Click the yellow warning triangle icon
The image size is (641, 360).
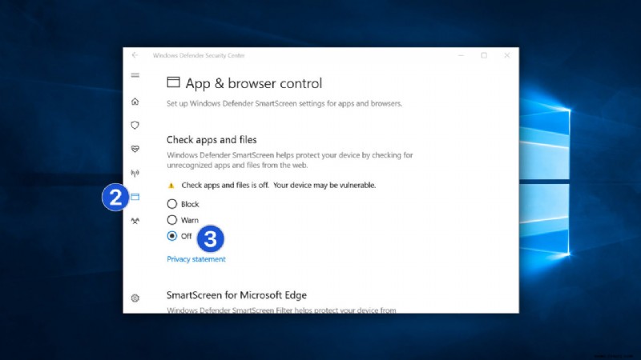pyautogui.click(x=171, y=186)
